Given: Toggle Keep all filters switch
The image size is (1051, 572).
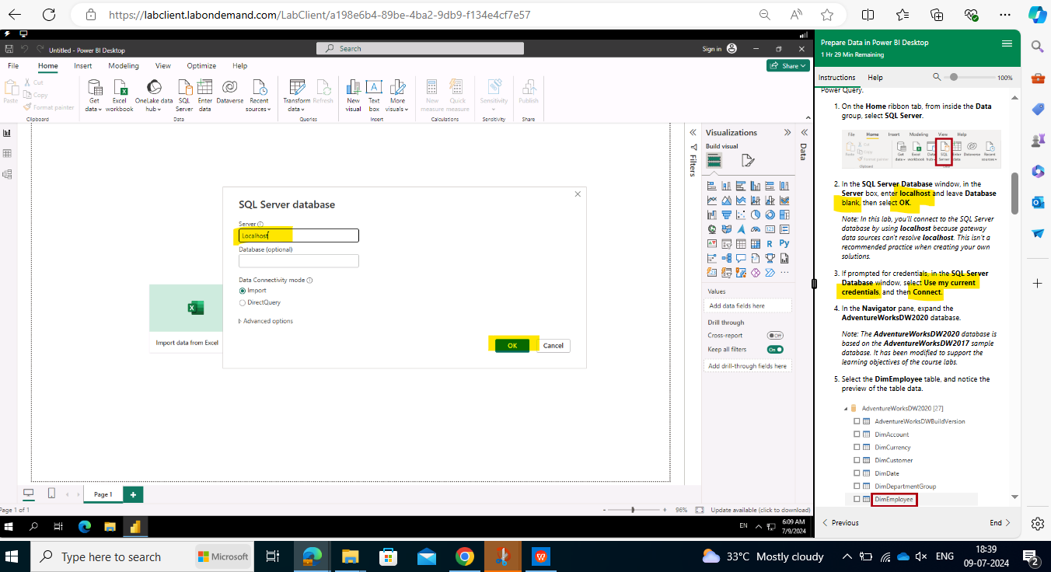Looking at the screenshot, I should pos(775,350).
